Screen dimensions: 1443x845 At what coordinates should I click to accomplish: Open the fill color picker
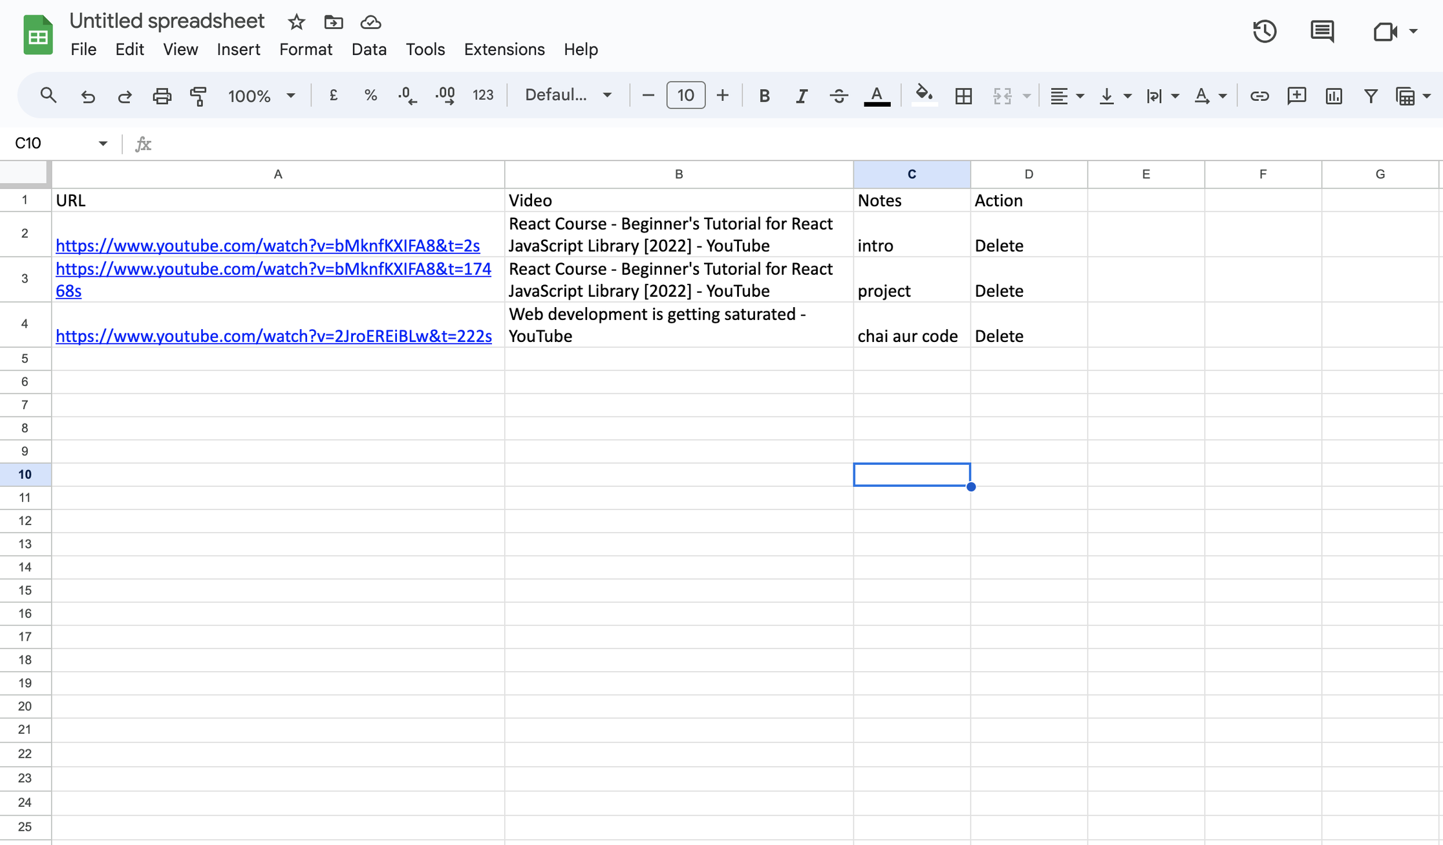(x=923, y=96)
